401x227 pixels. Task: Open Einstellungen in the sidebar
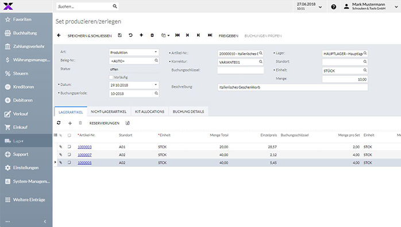pyautogui.click(x=26, y=168)
